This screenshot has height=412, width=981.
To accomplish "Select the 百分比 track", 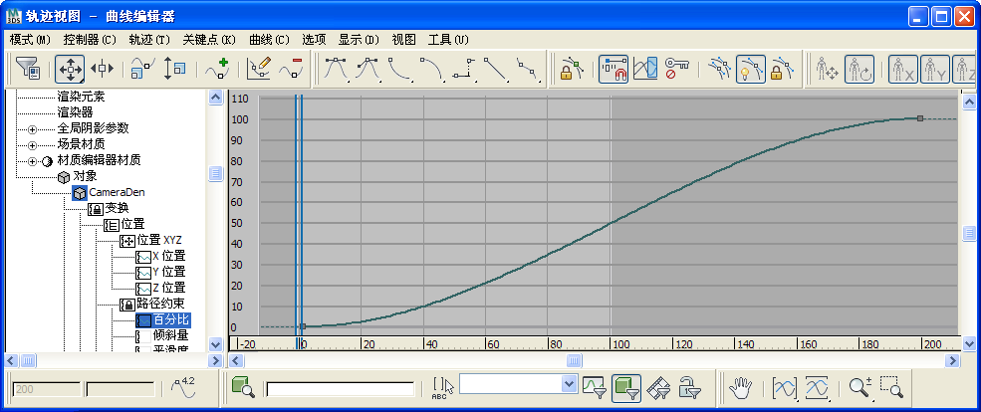I will click(x=170, y=320).
